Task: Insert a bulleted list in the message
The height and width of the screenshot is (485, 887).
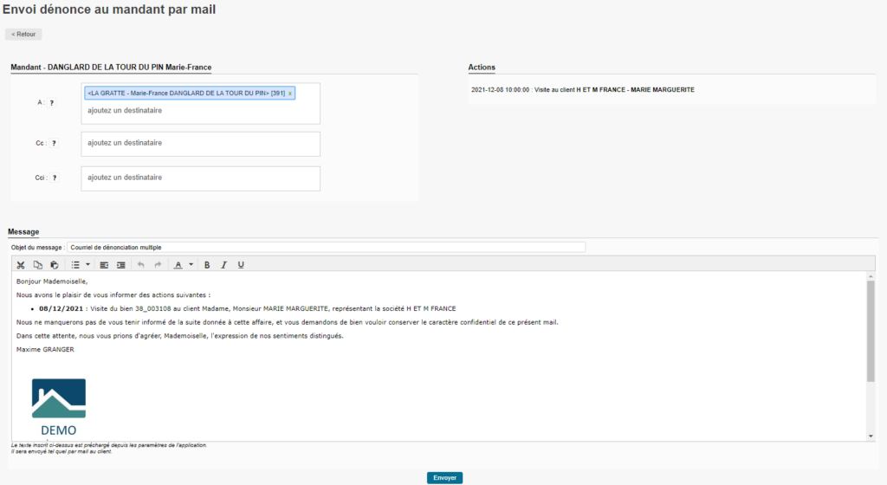Action: (75, 265)
